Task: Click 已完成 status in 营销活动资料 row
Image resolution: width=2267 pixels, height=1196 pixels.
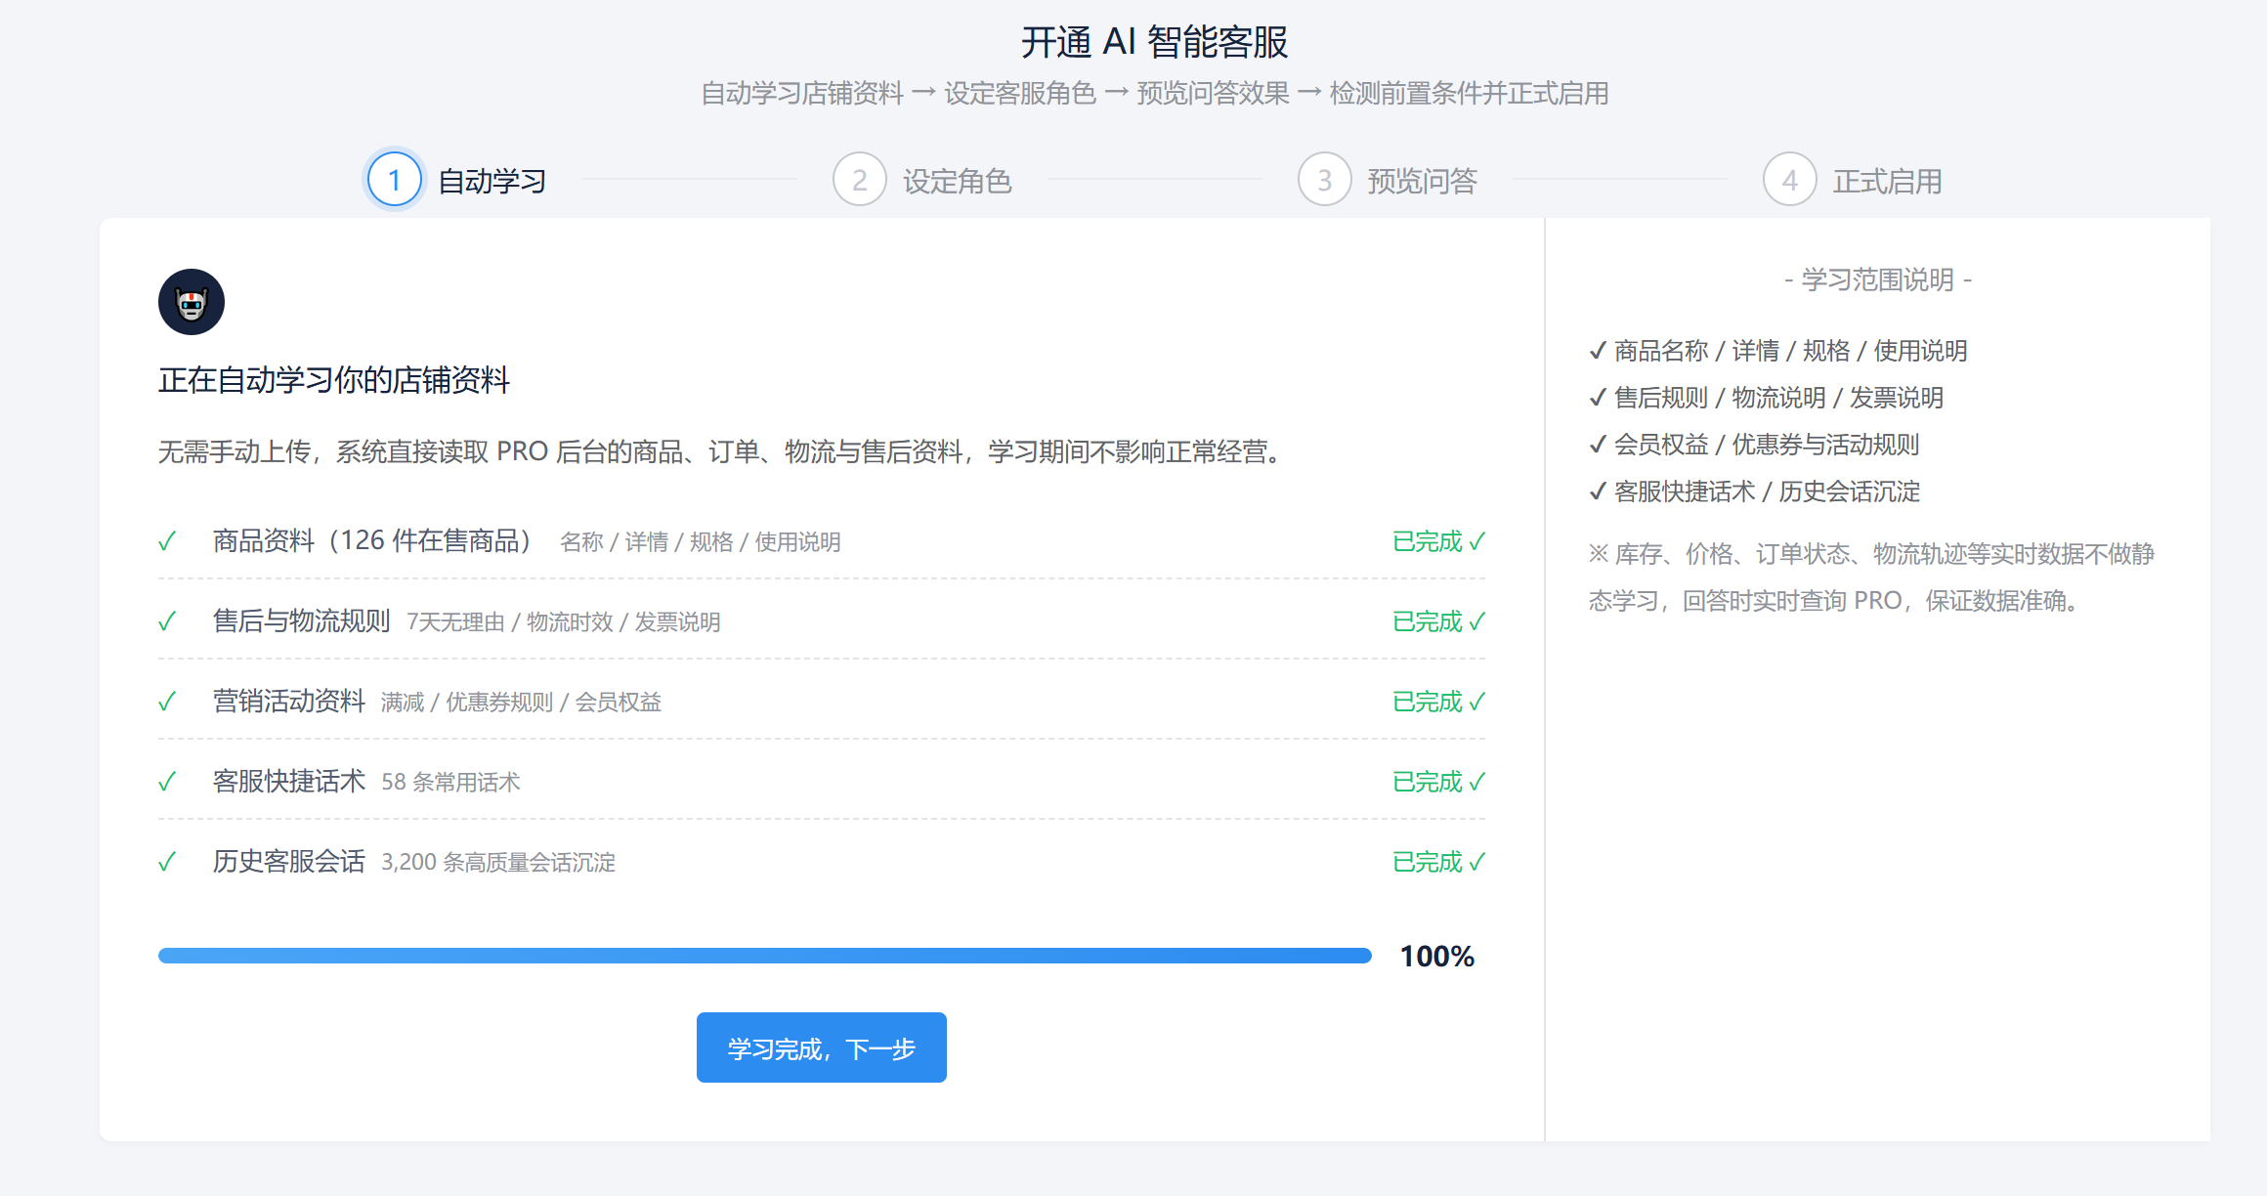Action: coord(1438,702)
